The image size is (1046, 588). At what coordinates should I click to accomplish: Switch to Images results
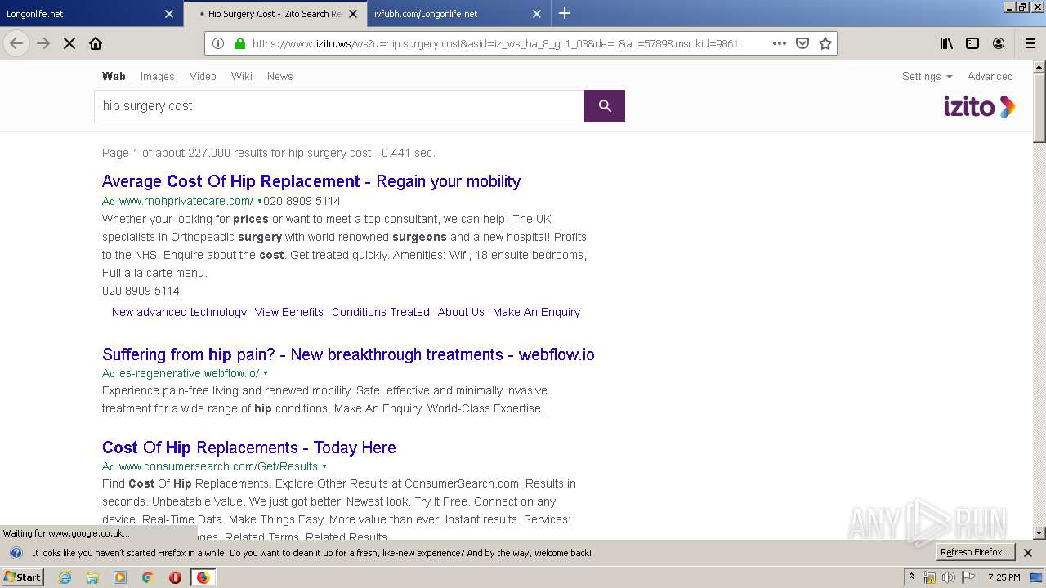click(x=157, y=76)
